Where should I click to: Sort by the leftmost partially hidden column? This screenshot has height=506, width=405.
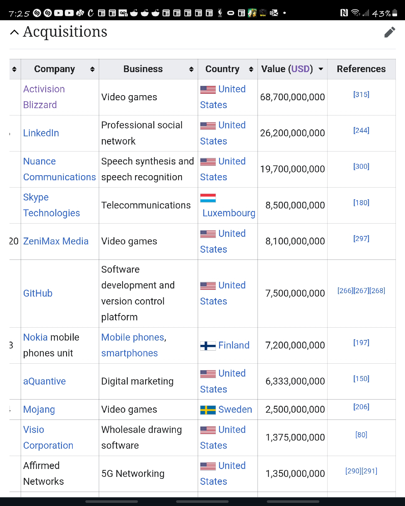14,69
